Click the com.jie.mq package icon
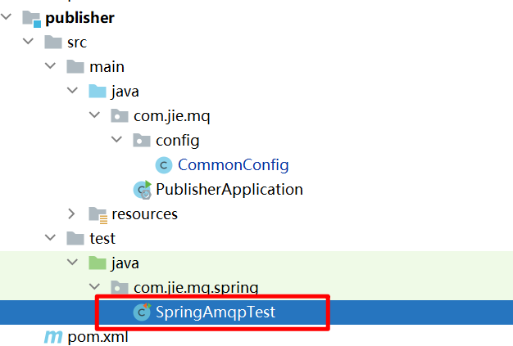Screen dimensions: 513x346 (x=120, y=115)
